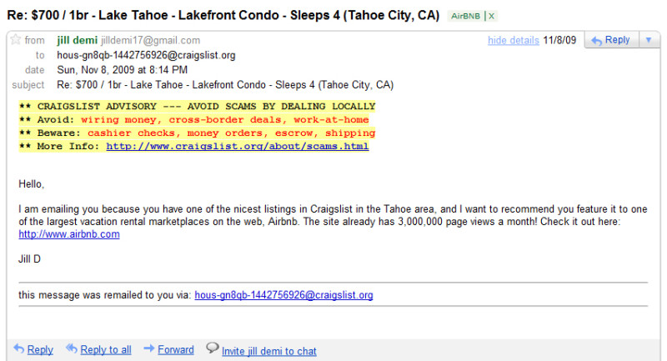
Task: Choose Reply to all link
Action: 106,350
